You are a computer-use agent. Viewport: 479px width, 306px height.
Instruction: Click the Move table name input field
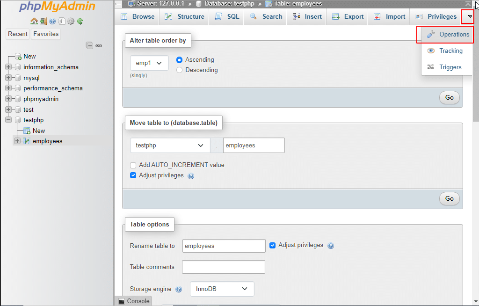(254, 145)
